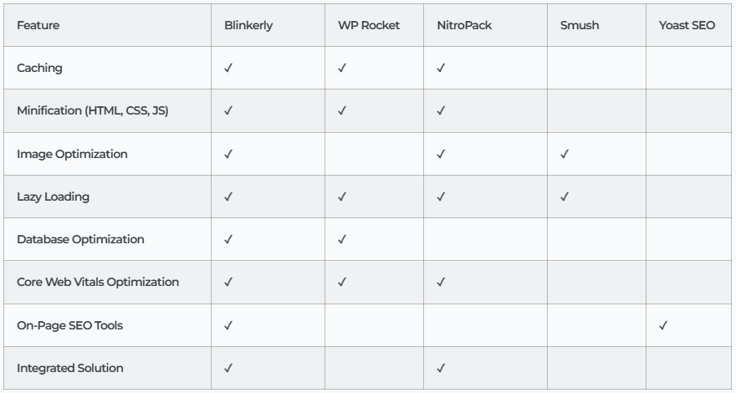Click the Smush column header

click(x=576, y=26)
